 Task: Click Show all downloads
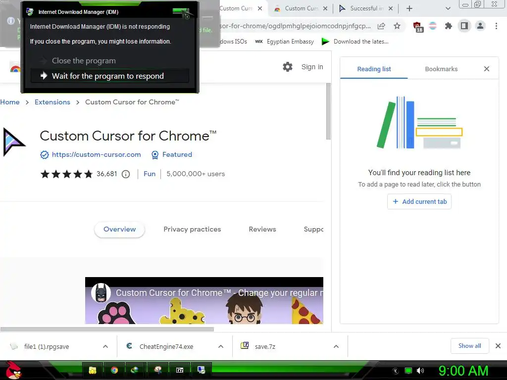pyautogui.click(x=469, y=346)
